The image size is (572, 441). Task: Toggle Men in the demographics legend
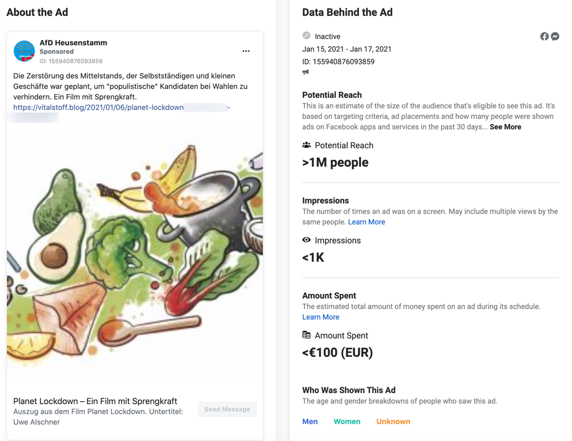[310, 421]
